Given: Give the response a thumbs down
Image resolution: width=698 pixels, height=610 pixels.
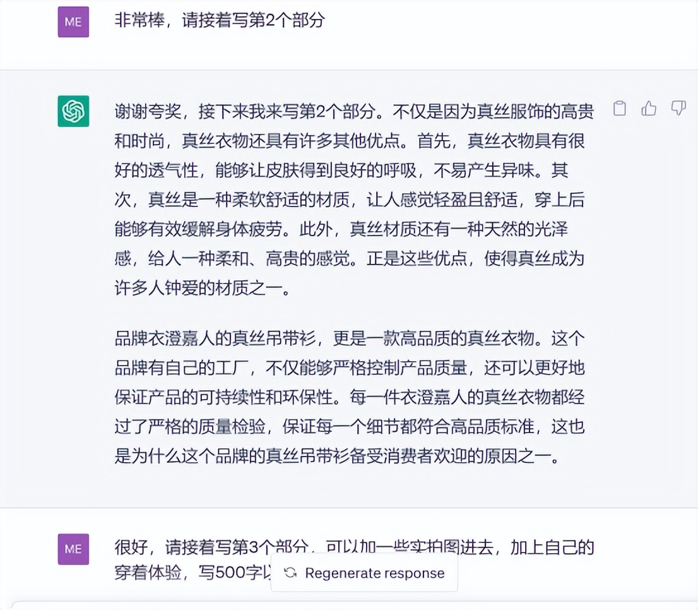Looking at the screenshot, I should click(678, 109).
